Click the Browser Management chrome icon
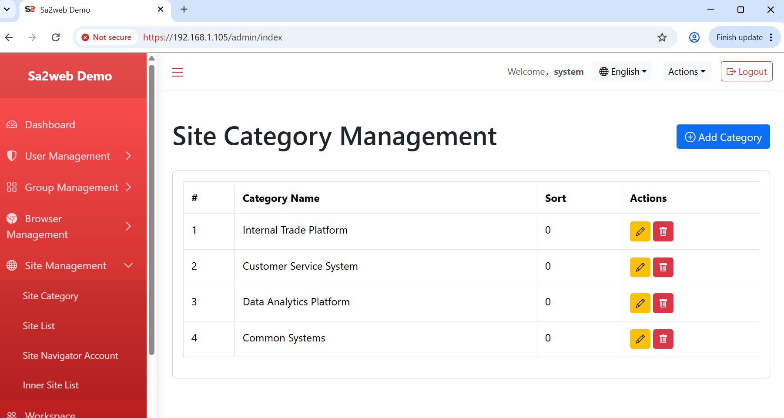The height and width of the screenshot is (418, 784). coord(12,218)
